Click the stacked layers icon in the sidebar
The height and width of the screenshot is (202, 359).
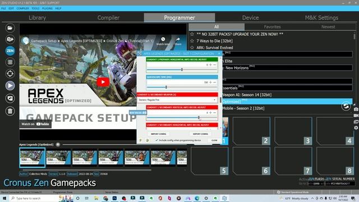pyautogui.click(x=10, y=62)
